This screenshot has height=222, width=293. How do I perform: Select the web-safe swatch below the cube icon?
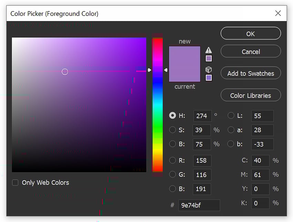coord(209,77)
